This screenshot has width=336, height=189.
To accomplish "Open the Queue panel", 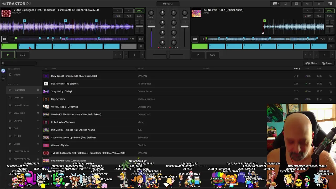I will click(326, 63).
